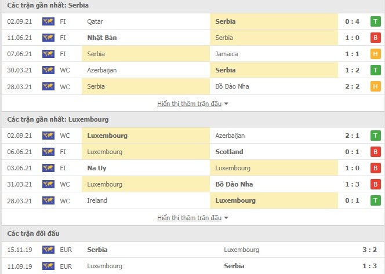
Task: Click the red B badge for Nhật Bản match
Action: (375, 38)
